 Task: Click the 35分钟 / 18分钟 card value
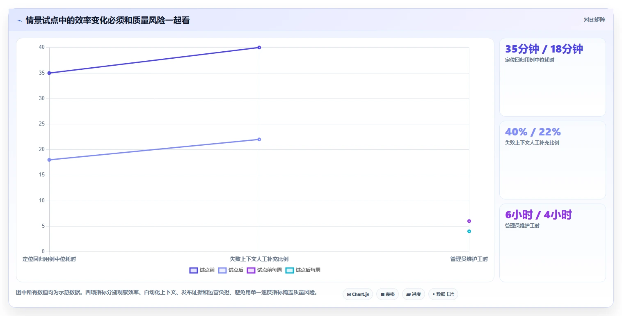tap(544, 49)
